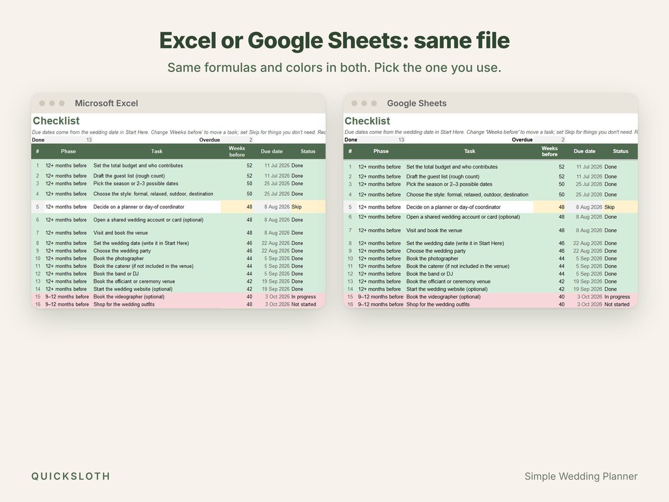Click the Weeks before header in Google Sheets
This screenshot has width=669, height=502.
click(550, 151)
